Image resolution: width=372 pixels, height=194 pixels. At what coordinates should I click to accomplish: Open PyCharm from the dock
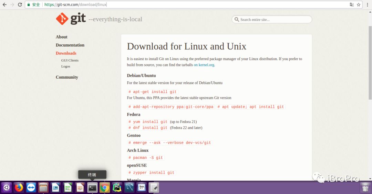point(117,188)
